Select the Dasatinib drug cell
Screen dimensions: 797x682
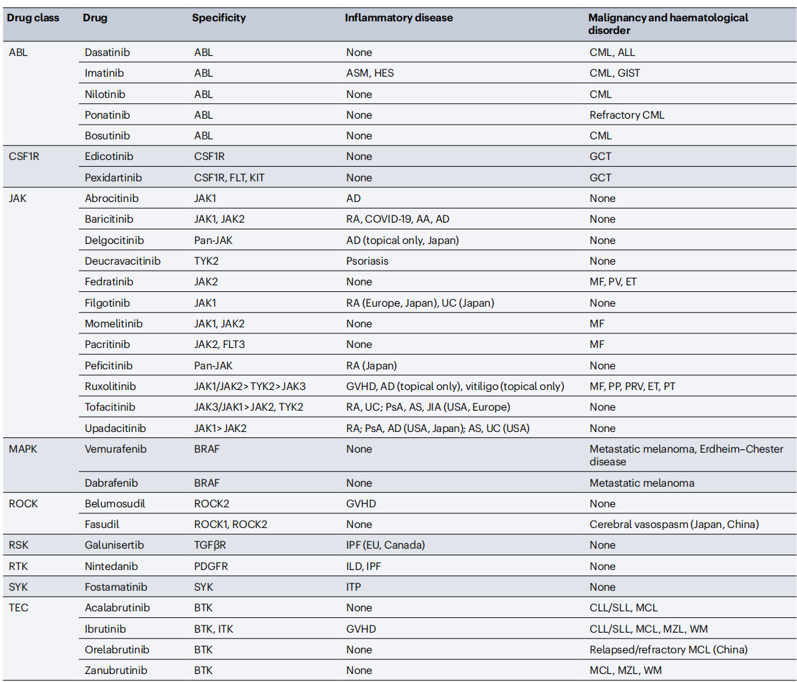coord(108,53)
